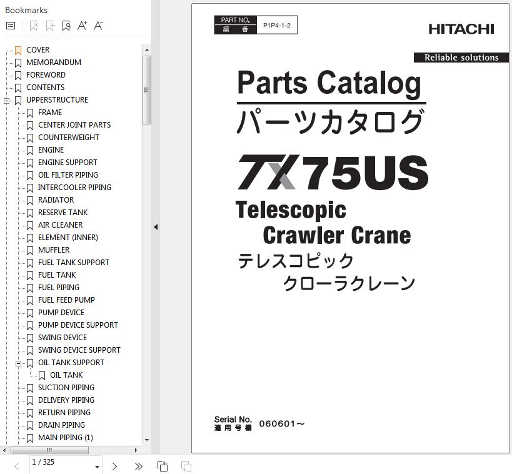512x474 pixels.
Task: Click the delete bookmark icon
Action: pyautogui.click(x=34, y=26)
